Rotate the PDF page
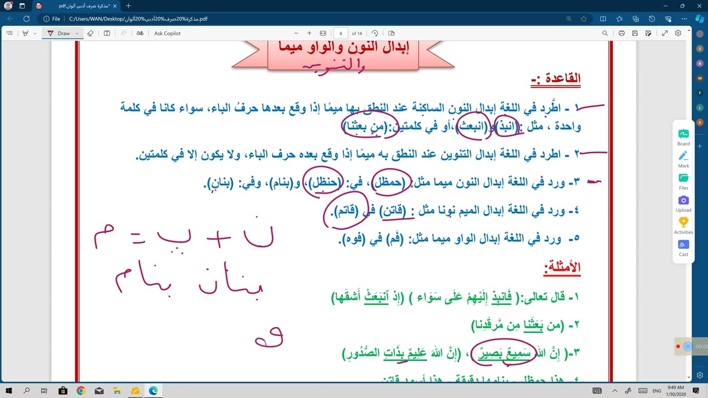 point(375,33)
